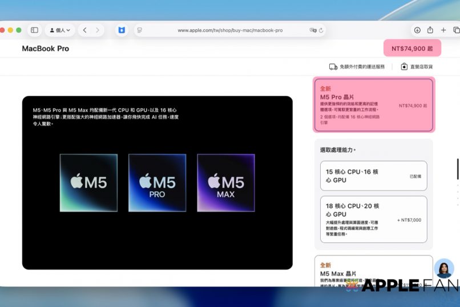The image size is (460, 307).
Task: Click the page's vertical scrollbar
Action: [457, 169]
